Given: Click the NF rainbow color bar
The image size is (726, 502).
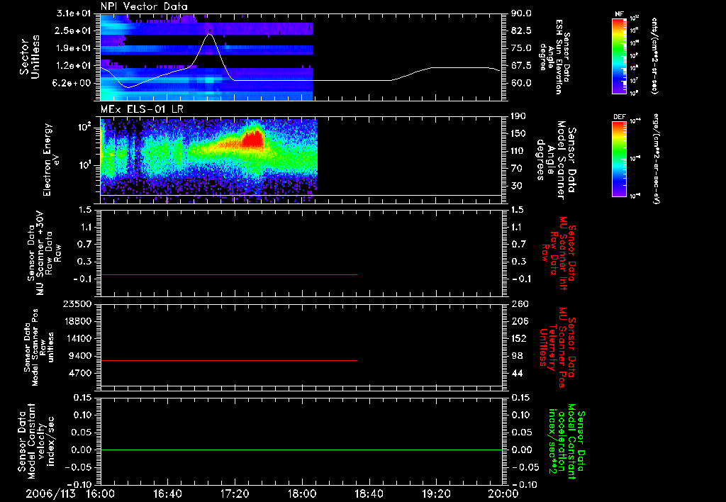Looking at the screenshot, I should click(620, 56).
